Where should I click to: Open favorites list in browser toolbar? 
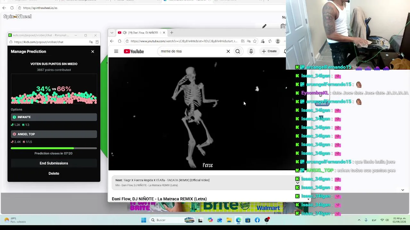(270, 41)
